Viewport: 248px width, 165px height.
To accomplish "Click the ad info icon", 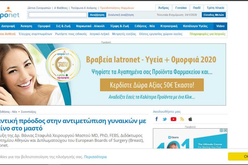I will click(222, 131).
